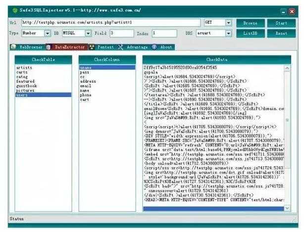Screen dimensions: 304x232
Task: Switch to the Pentest tab
Action: (x=102, y=47)
